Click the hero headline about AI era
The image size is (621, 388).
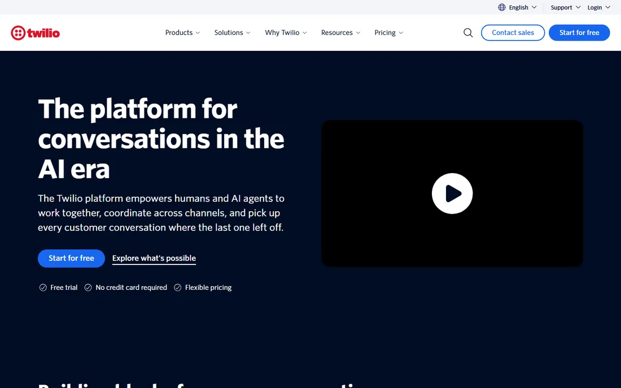tap(161, 139)
